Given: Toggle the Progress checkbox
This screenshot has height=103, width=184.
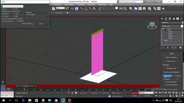Looking at the screenshot, I should [174, 76].
